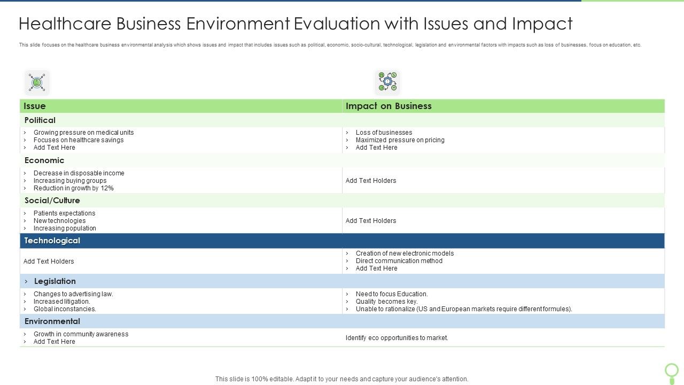Click 'Add Text Here' in the Political issue cell
The image size is (684, 385).
tap(55, 148)
